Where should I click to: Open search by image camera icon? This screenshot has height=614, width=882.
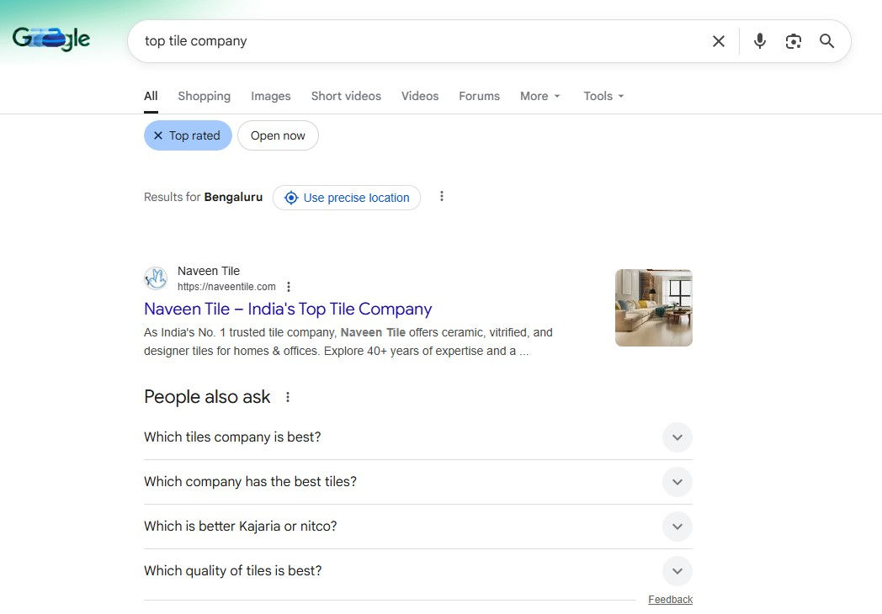click(793, 41)
